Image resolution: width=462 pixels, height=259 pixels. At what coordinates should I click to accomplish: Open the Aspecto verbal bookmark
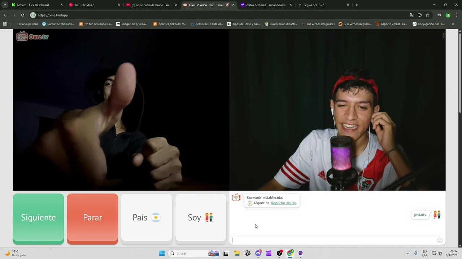point(391,24)
